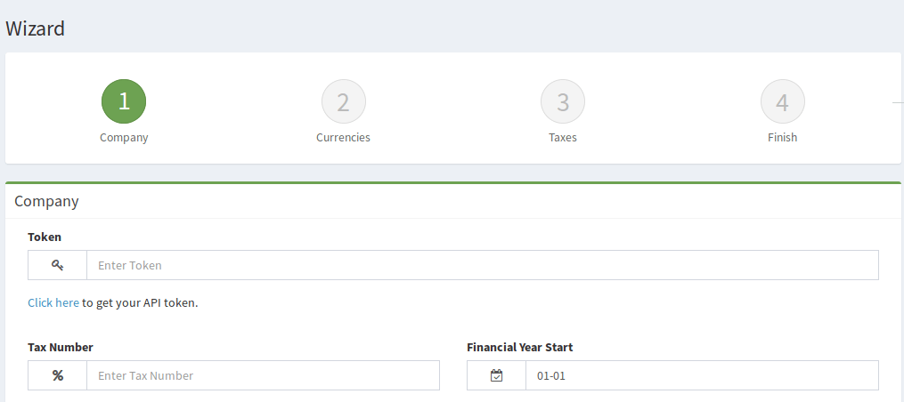
Task: Go to the Finish step label
Action: click(782, 138)
